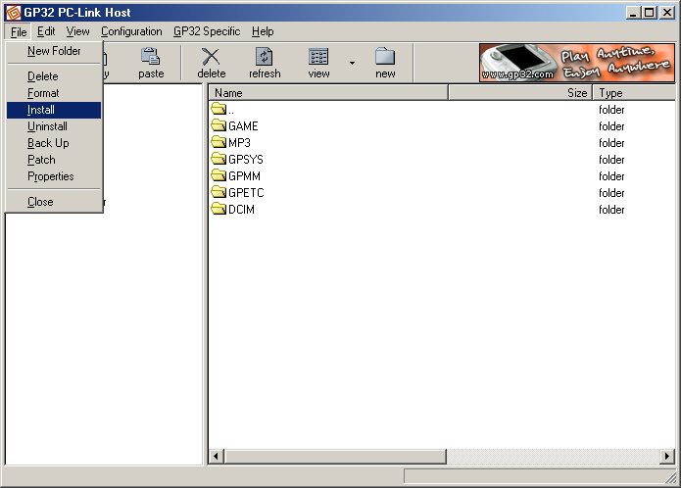The width and height of the screenshot is (681, 488).
Task: Select the GPSYS folder entry
Action: pyautogui.click(x=245, y=160)
